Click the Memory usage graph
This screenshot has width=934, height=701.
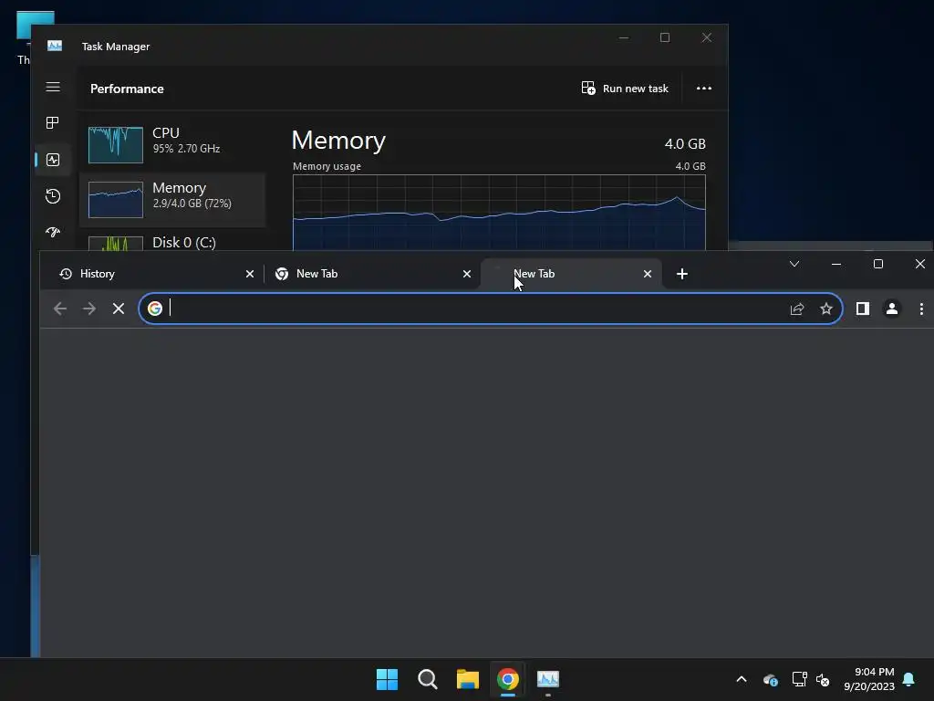coord(499,212)
